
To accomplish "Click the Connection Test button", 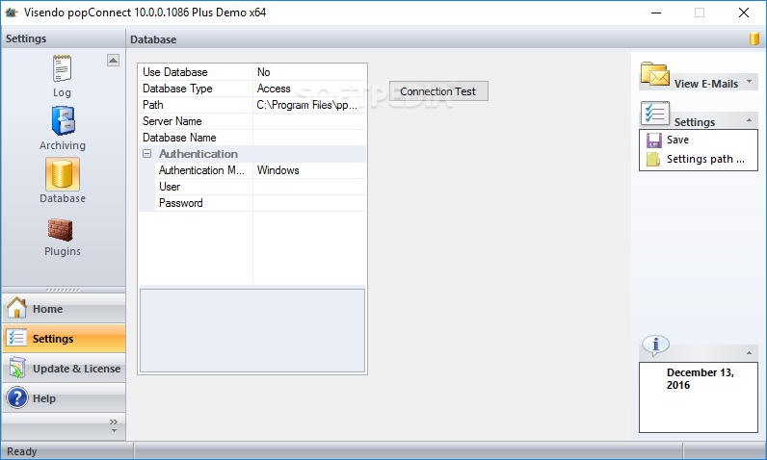I will coord(438,91).
